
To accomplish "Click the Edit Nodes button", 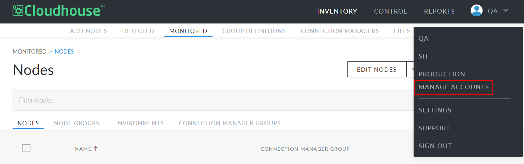I will pos(377,69).
